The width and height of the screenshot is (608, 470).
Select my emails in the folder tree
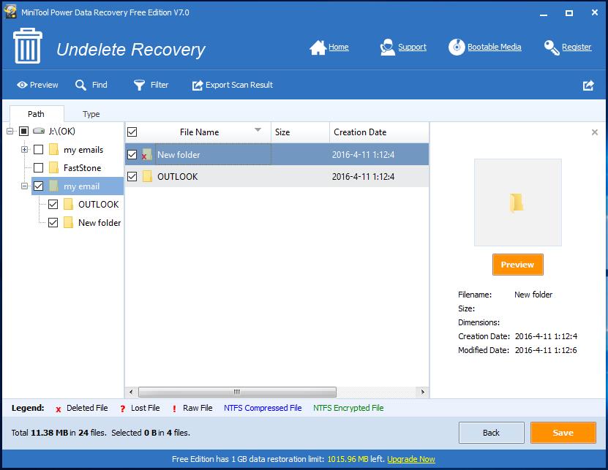(83, 150)
